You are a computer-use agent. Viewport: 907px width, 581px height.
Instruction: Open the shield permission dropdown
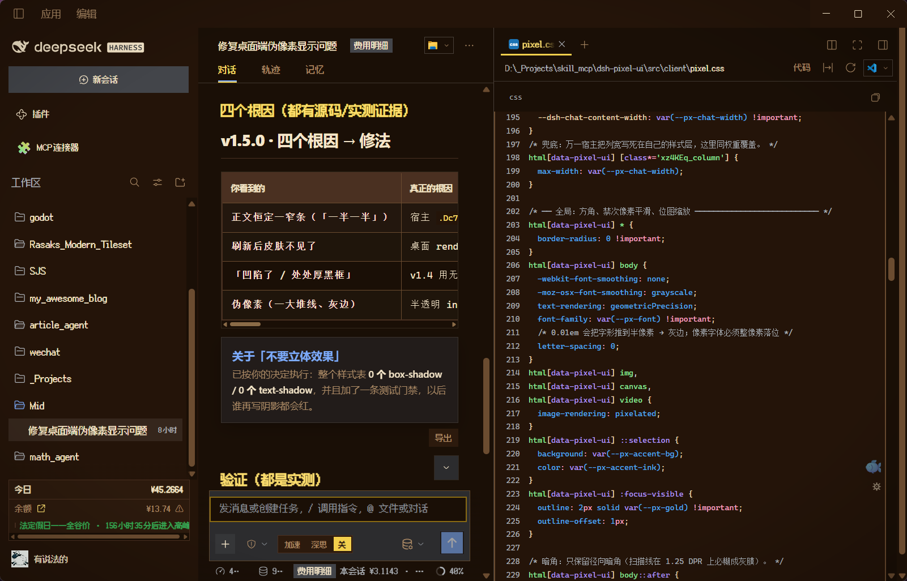click(x=257, y=544)
